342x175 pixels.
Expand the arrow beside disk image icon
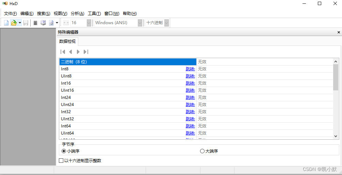click(57, 23)
